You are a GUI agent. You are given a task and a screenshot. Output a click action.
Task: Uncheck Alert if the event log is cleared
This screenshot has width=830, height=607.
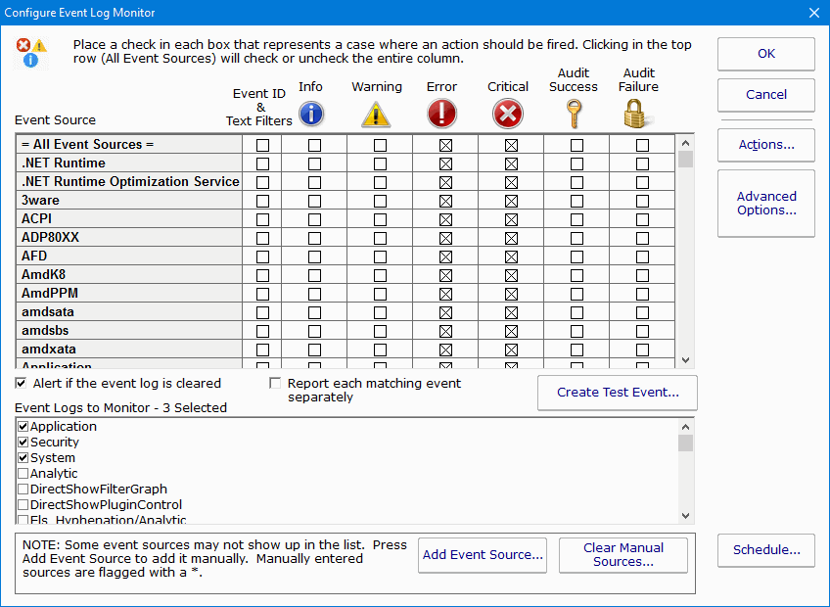pos(21,383)
